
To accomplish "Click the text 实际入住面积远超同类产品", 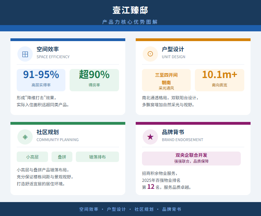I will [x=42, y=105].
